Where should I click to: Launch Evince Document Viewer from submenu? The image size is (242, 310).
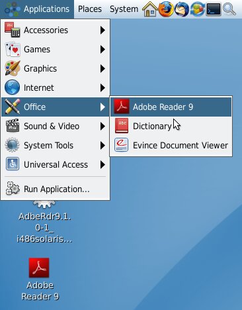click(x=171, y=145)
